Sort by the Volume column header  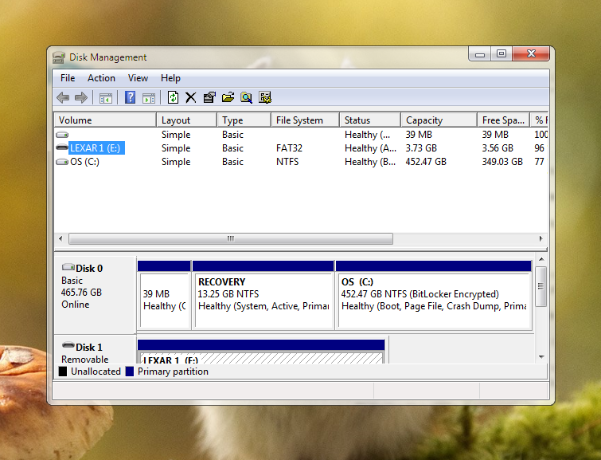pos(105,120)
